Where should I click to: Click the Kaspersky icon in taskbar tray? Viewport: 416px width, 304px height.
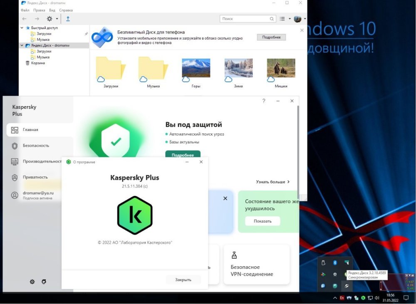pos(363,298)
